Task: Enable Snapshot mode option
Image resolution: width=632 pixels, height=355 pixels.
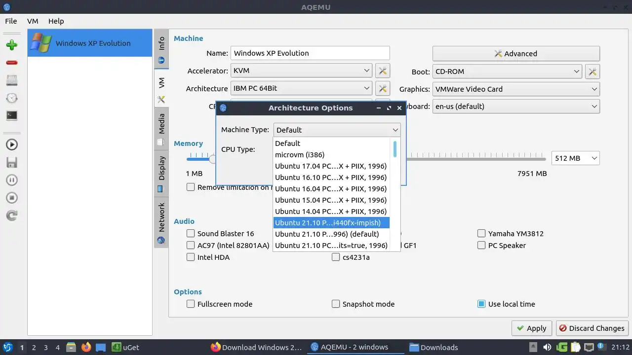Action: pos(336,304)
